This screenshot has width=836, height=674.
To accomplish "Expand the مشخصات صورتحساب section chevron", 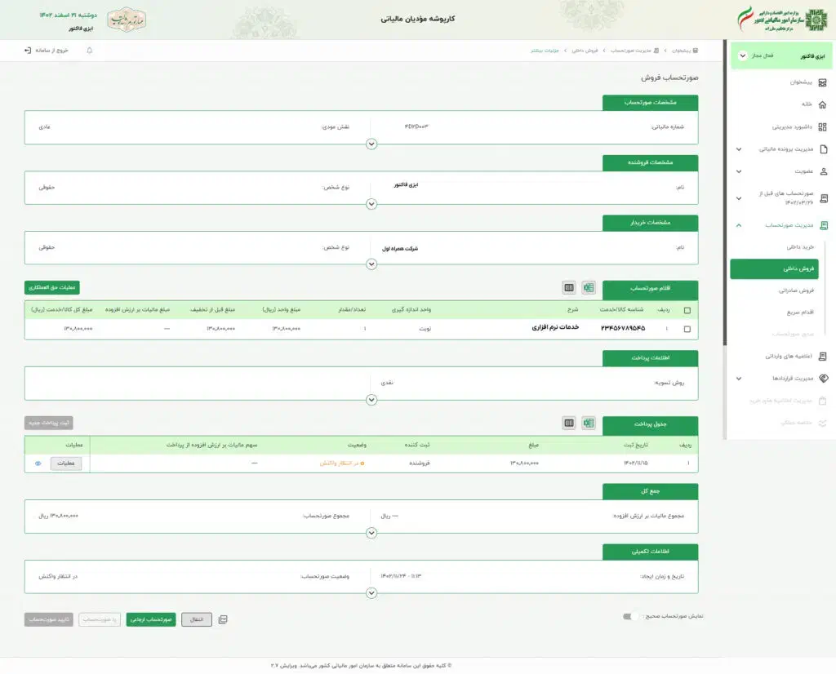I will [x=371, y=144].
